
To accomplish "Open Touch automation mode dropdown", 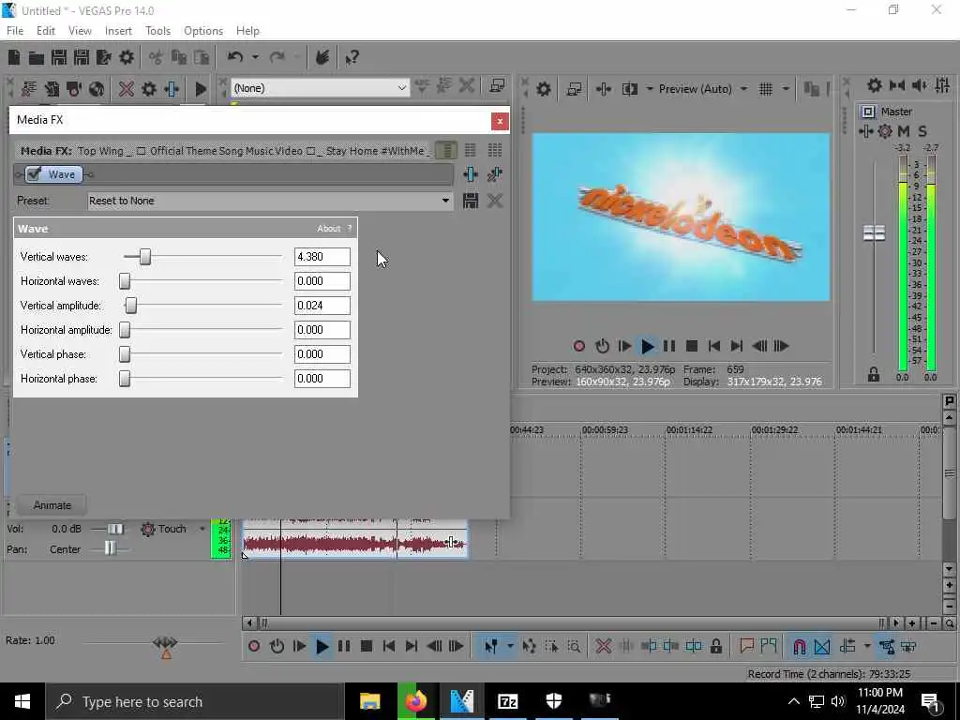I will (x=202, y=529).
